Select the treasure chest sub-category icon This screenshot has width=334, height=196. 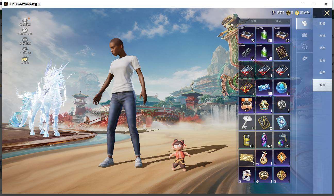[304, 35]
